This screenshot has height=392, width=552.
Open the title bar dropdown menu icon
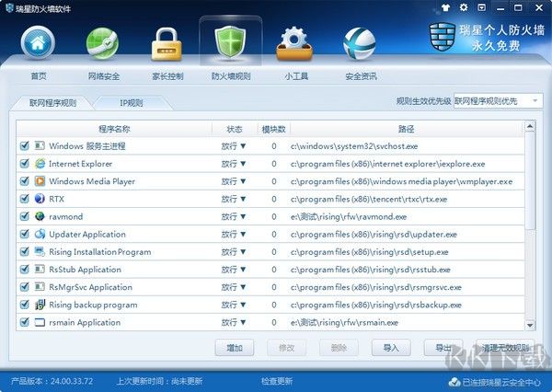[481, 7]
